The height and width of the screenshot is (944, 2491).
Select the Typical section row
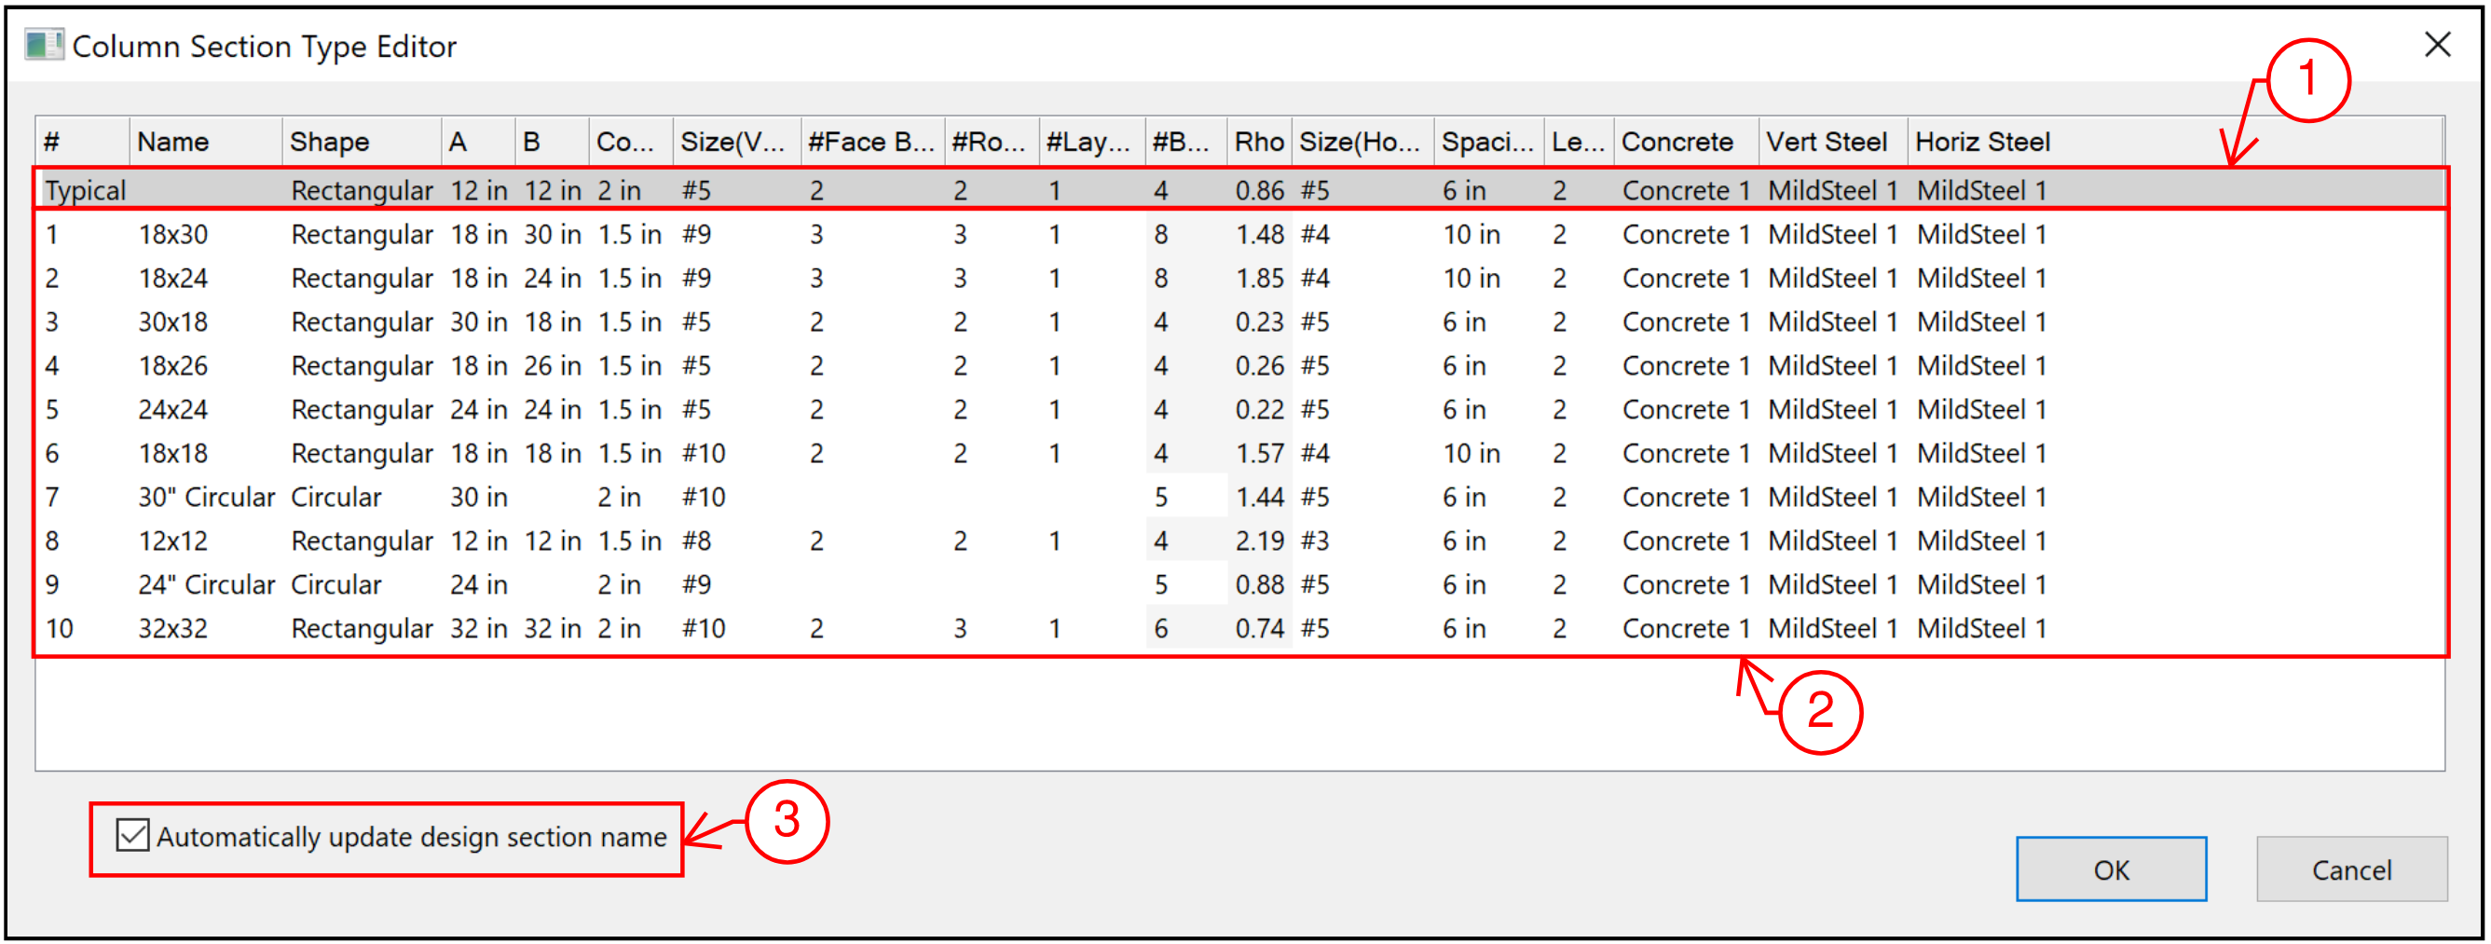coord(85,190)
